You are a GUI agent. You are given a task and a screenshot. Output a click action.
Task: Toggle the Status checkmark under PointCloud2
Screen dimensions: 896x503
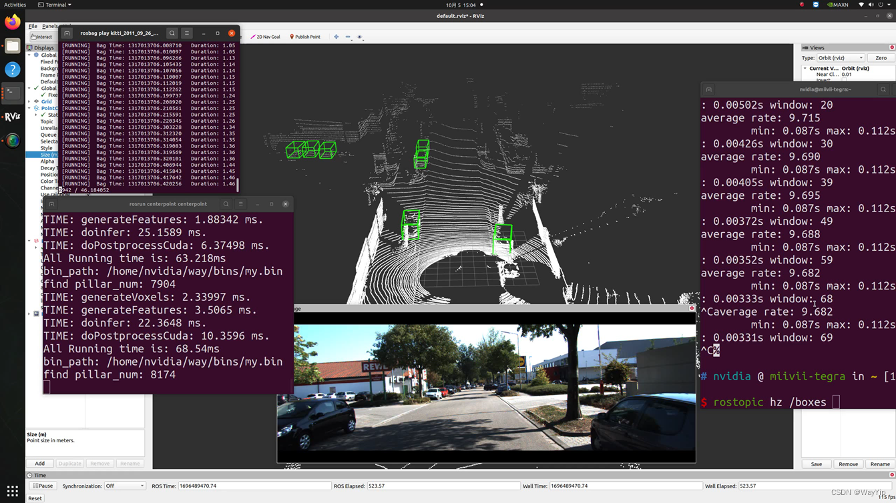click(x=43, y=115)
